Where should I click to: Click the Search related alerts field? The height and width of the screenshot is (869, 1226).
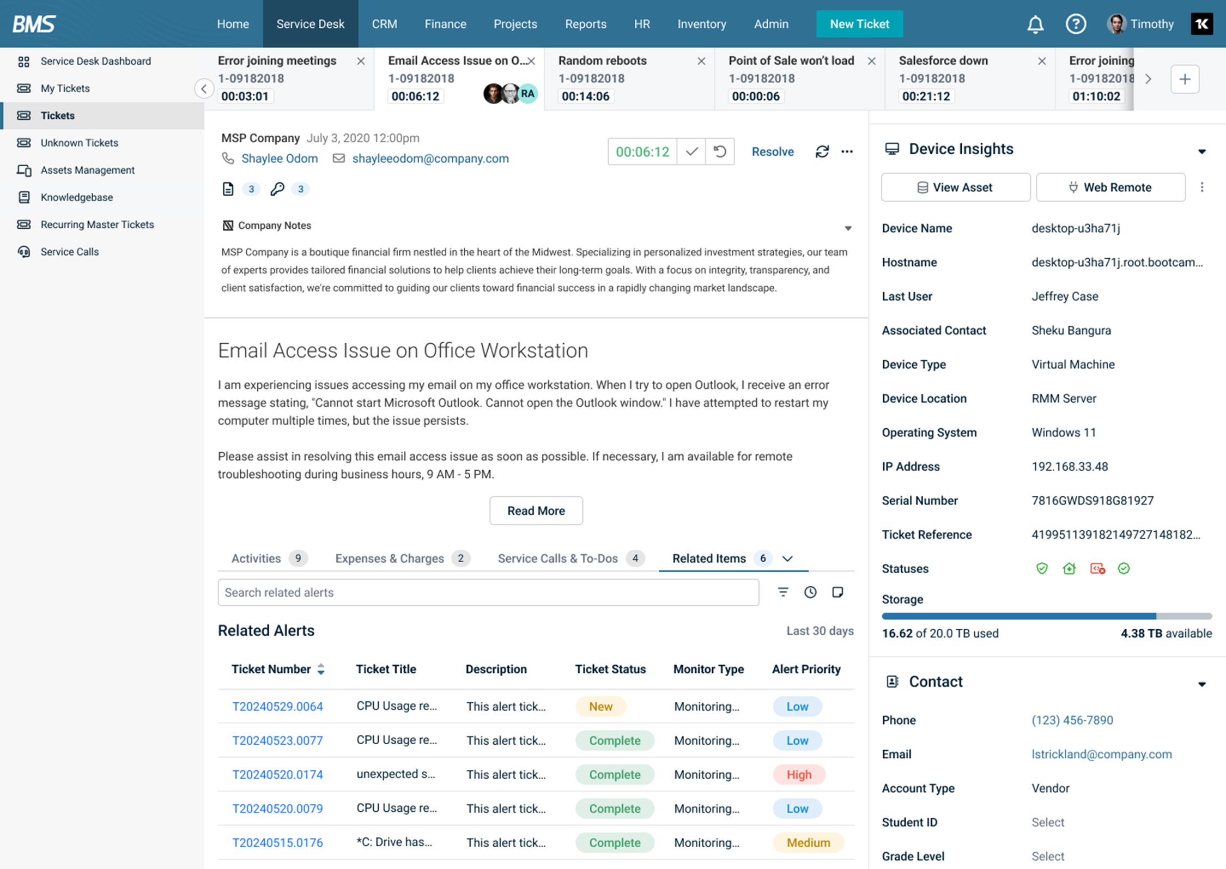point(488,592)
